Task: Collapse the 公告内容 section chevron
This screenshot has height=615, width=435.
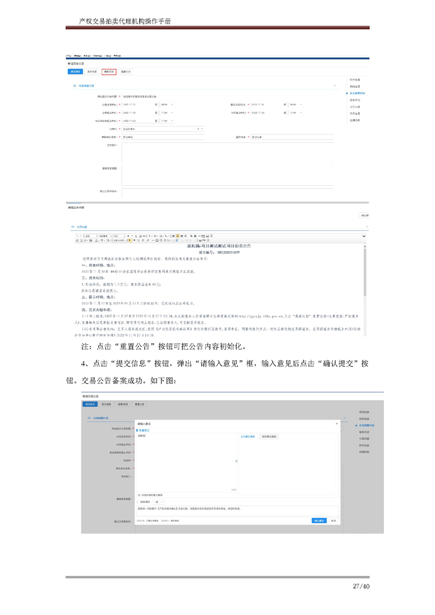Action: (x=367, y=226)
